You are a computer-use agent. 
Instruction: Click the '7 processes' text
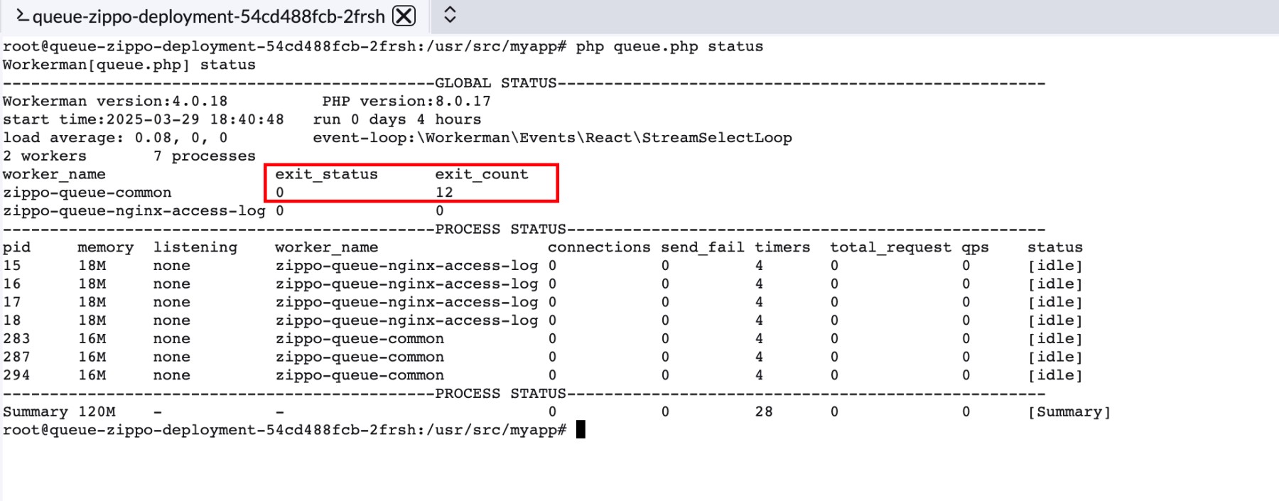[204, 156]
